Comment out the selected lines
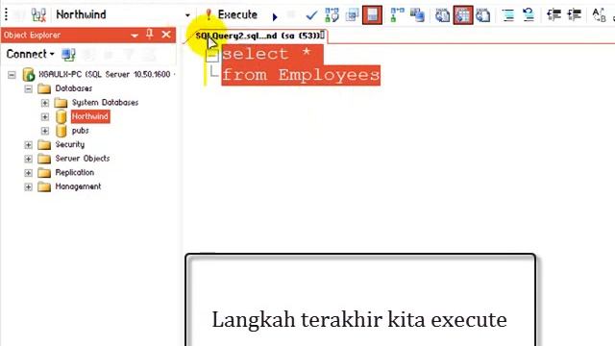 [x=508, y=15]
